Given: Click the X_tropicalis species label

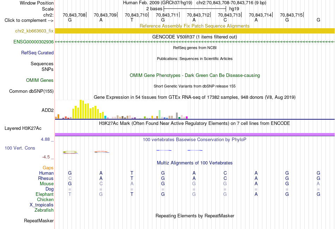Looking at the screenshot, I should pyautogui.click(x=42, y=205).
